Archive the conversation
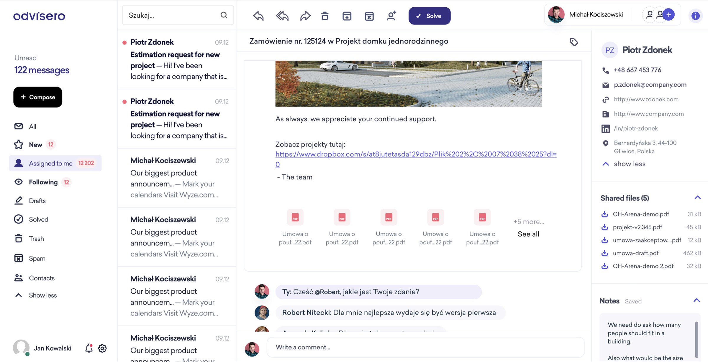 click(347, 16)
